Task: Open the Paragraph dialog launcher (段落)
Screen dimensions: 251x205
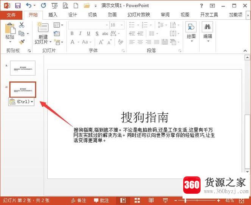Action: click(x=180, y=51)
